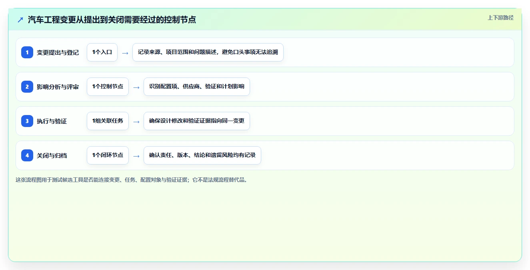Click the 确认责任、版本、结论和遗留风险均有记录 box
The width and height of the screenshot is (530, 270).
[x=202, y=155]
